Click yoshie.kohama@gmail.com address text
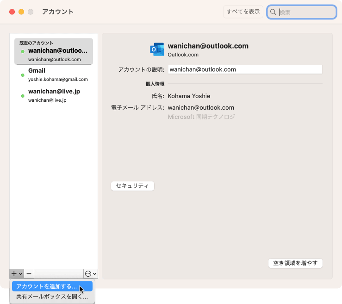Screen dimensions: 342x304 click(x=58, y=80)
